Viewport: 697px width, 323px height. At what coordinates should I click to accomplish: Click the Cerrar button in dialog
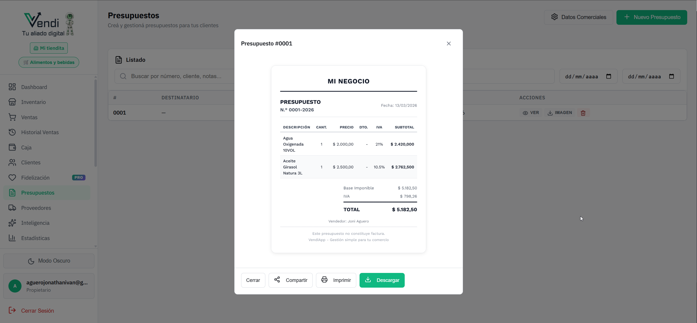[253, 280]
